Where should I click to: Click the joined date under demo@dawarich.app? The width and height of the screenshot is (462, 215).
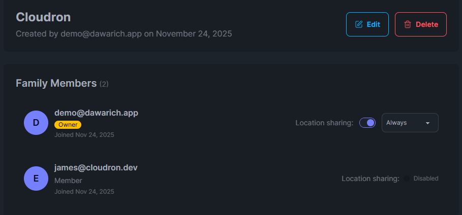pyautogui.click(x=84, y=135)
